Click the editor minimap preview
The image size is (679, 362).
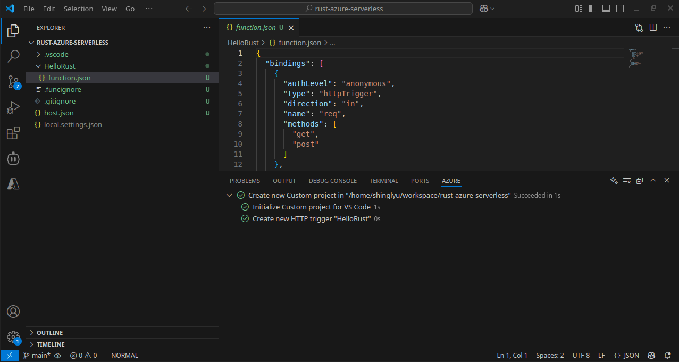[635, 57]
